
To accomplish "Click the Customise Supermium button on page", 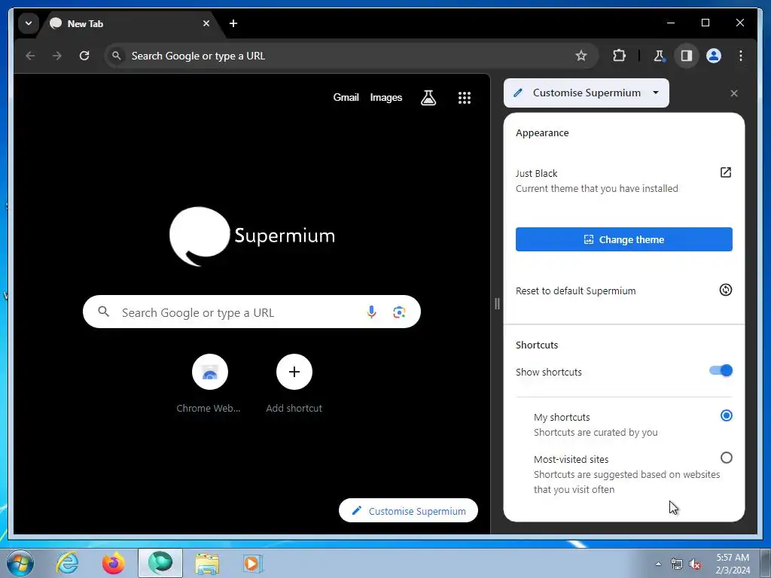I will (x=408, y=511).
